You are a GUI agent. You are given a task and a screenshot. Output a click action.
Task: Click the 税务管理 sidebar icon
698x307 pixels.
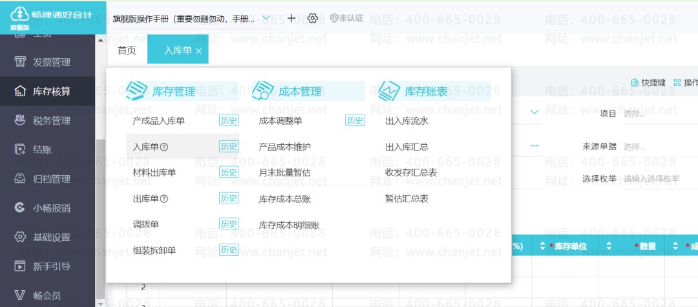tap(19, 120)
